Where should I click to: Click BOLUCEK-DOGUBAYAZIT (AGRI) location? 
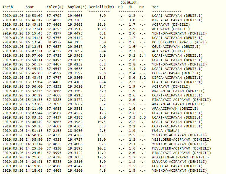pos(179,42)
